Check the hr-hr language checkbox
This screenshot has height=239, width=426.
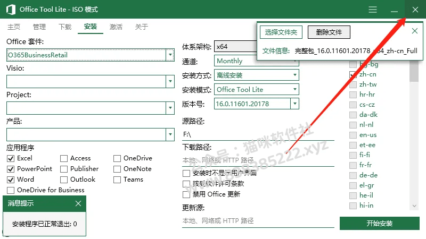pos(353,95)
